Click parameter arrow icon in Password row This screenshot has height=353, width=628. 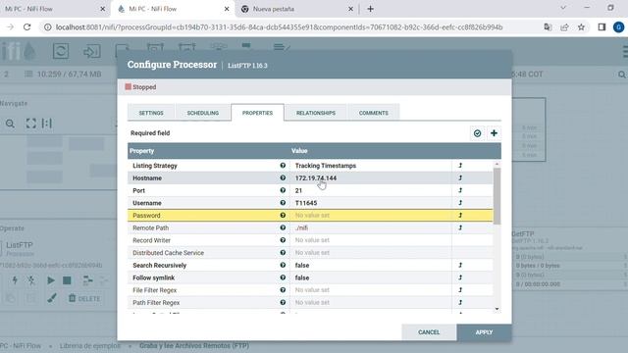click(x=460, y=215)
